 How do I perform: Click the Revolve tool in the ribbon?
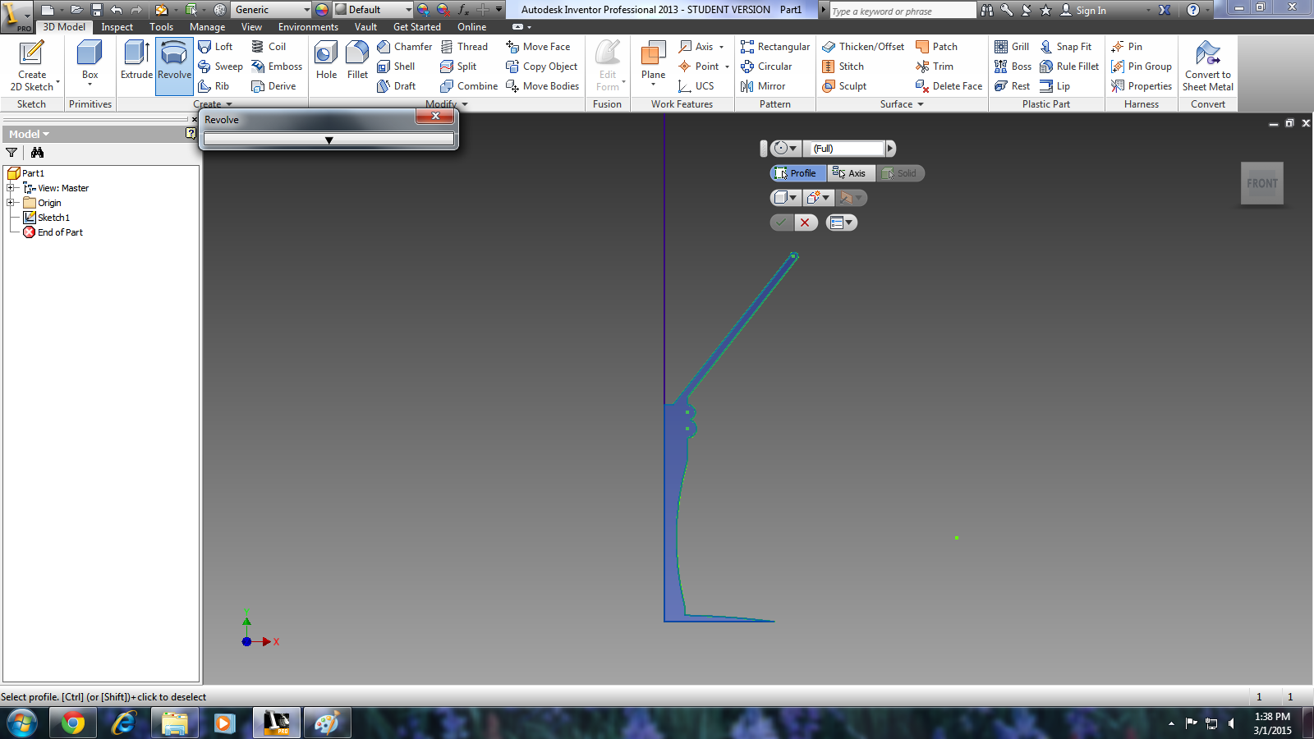pyautogui.click(x=174, y=64)
